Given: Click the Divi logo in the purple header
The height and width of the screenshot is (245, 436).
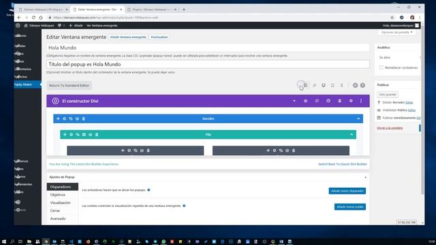Looking at the screenshot, I should point(55,101).
